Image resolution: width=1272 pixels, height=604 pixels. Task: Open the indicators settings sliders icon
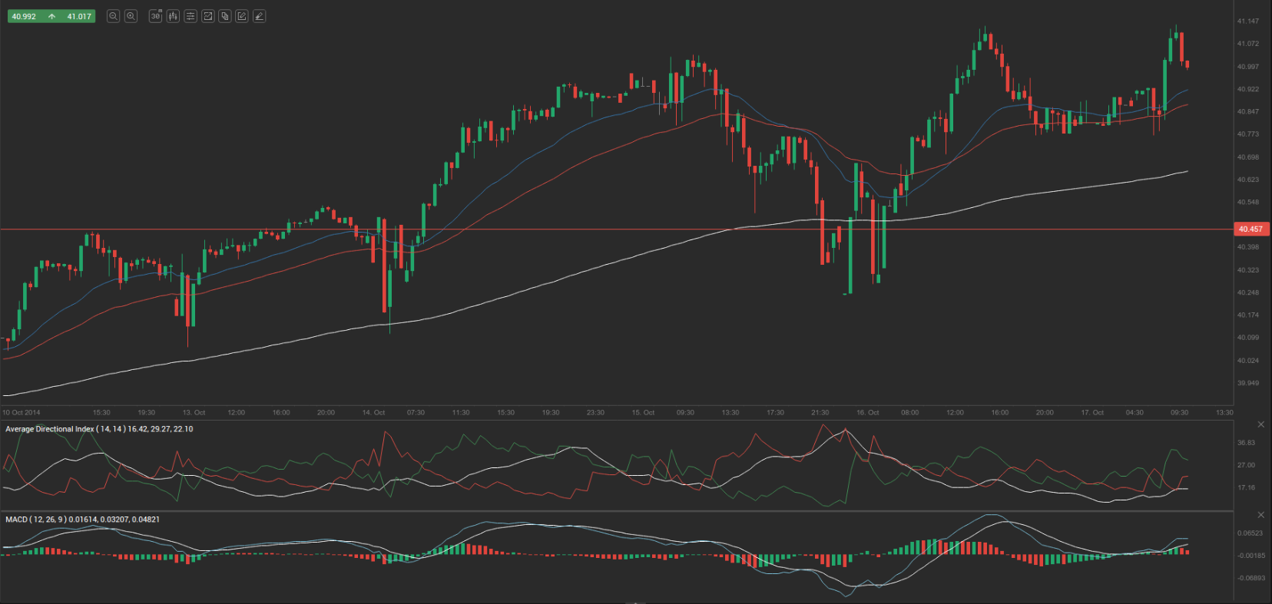pos(190,16)
